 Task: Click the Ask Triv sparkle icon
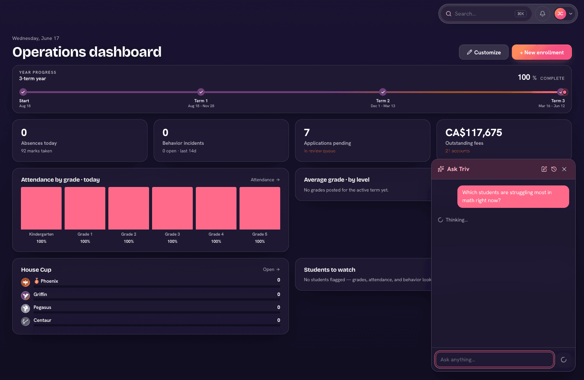(441, 169)
